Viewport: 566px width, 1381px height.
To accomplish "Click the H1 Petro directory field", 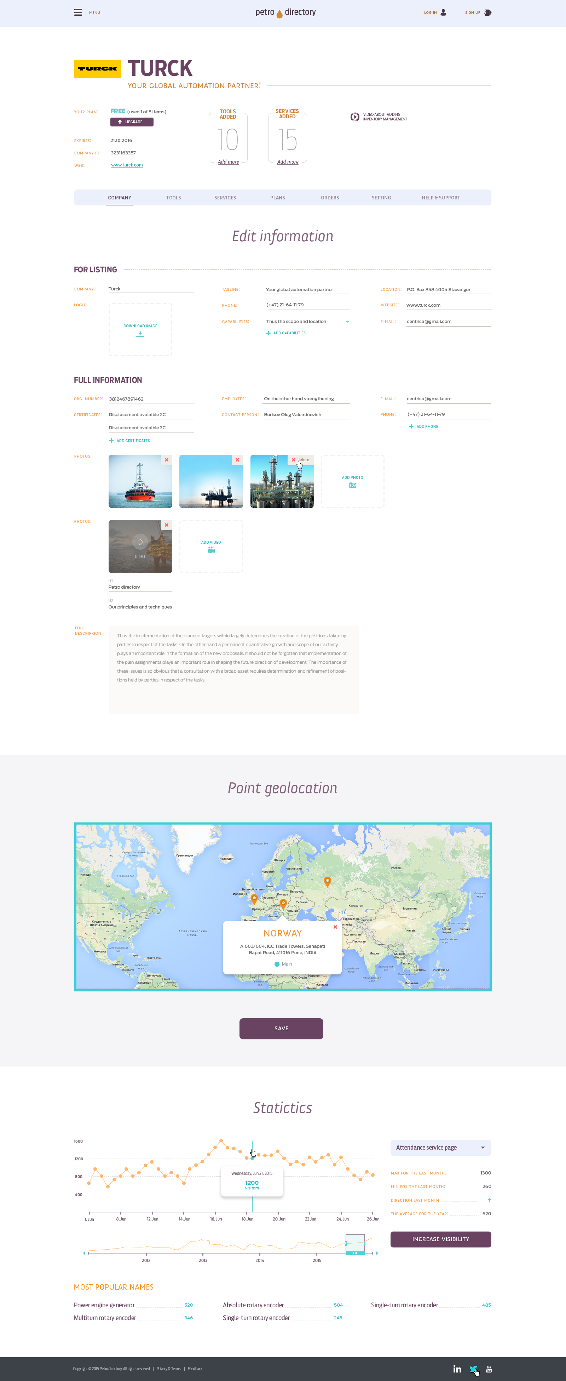I will tap(140, 587).
